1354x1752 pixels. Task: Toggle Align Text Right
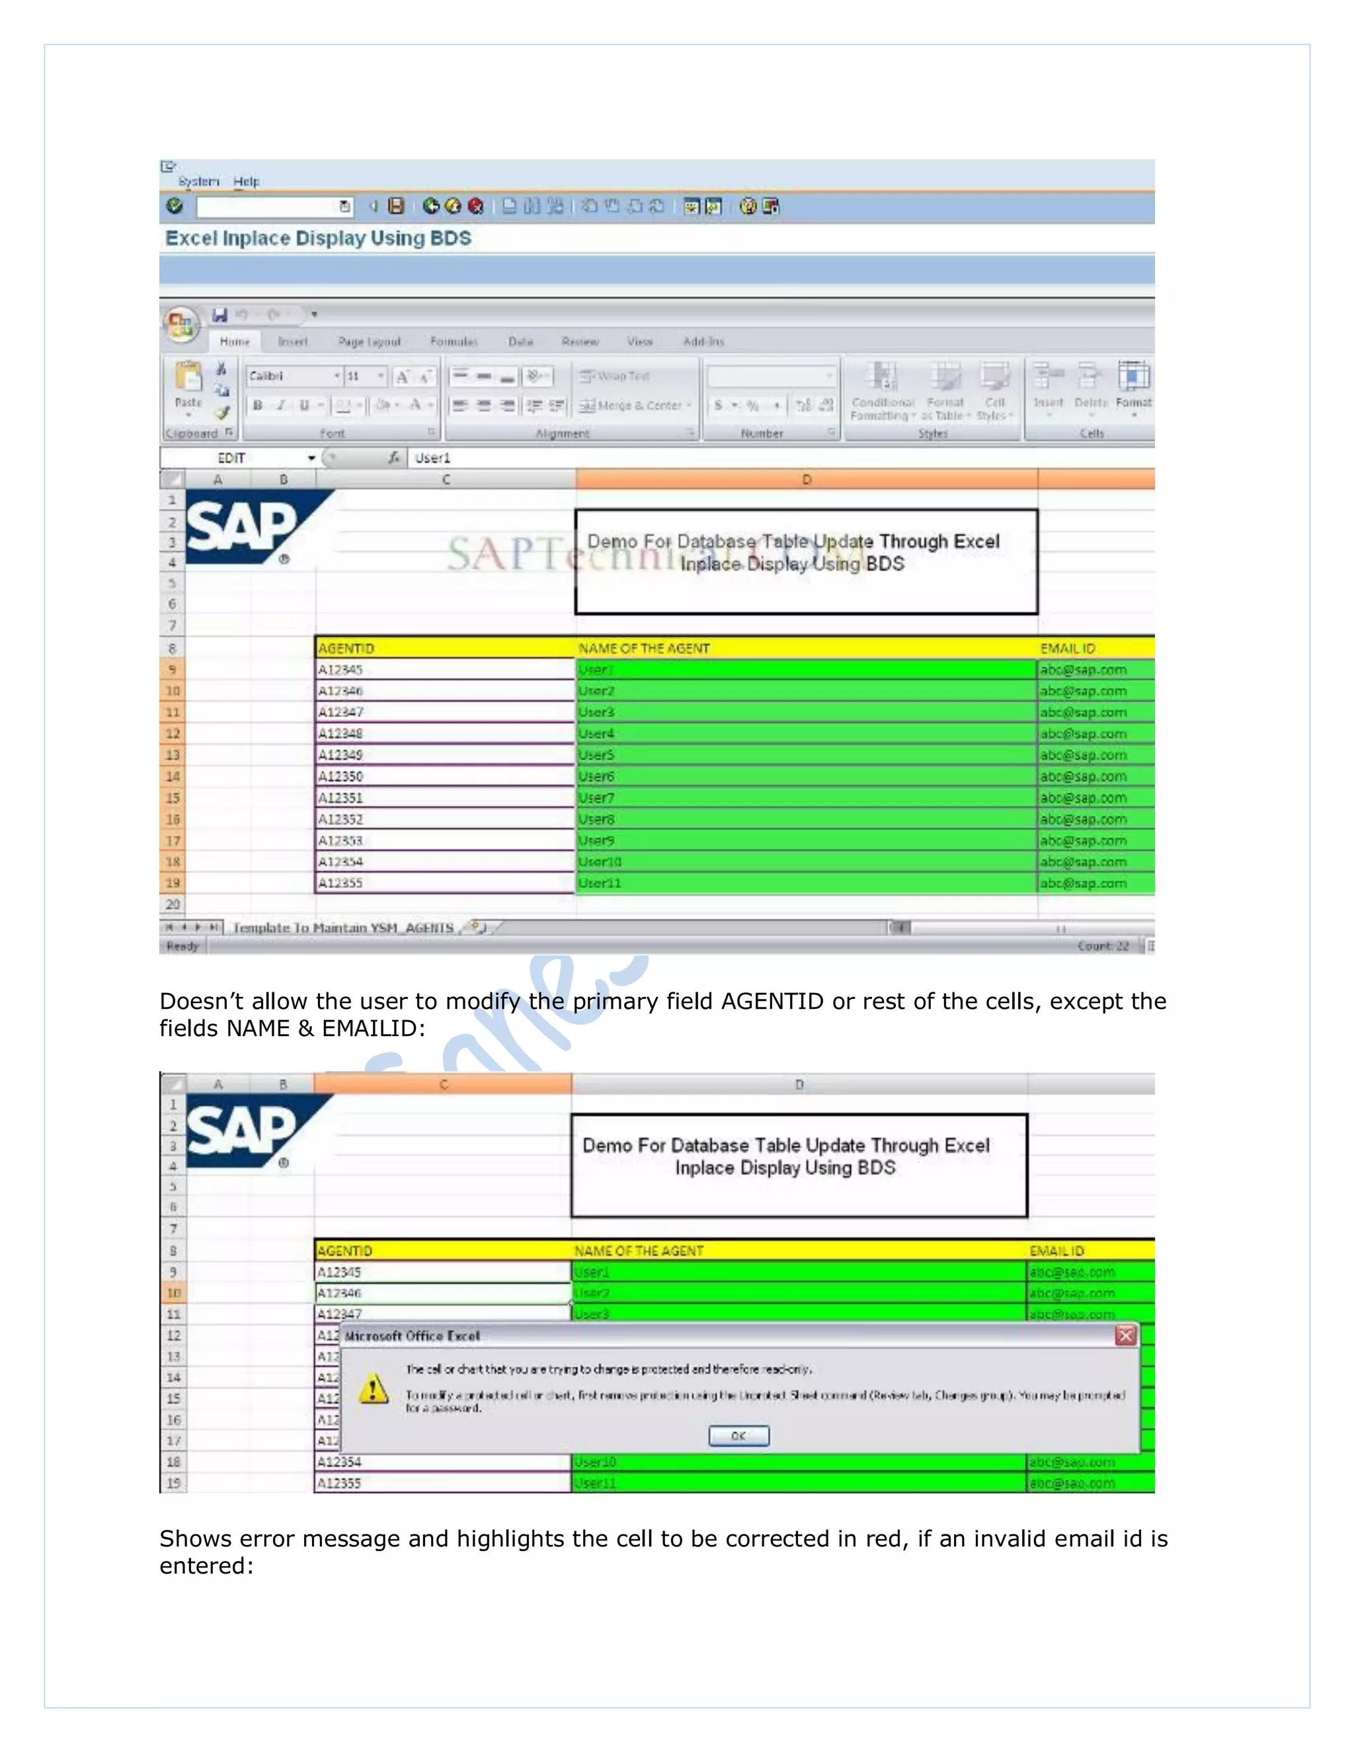pyautogui.click(x=507, y=405)
